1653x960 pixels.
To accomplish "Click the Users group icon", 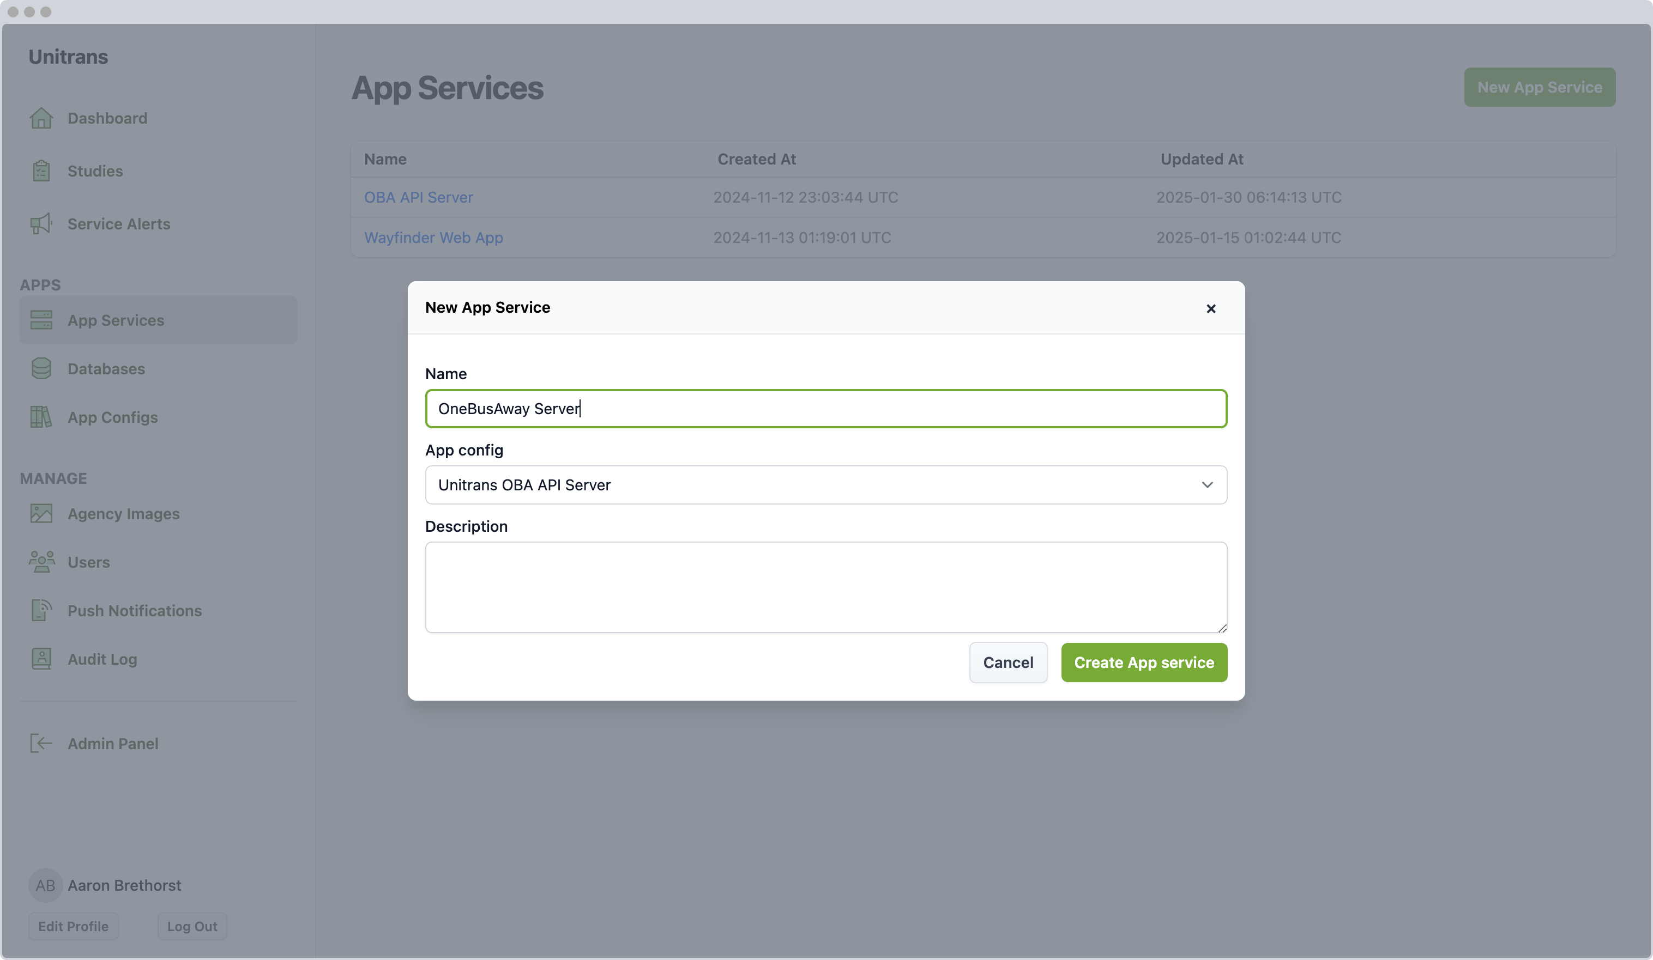I will pos(41,562).
